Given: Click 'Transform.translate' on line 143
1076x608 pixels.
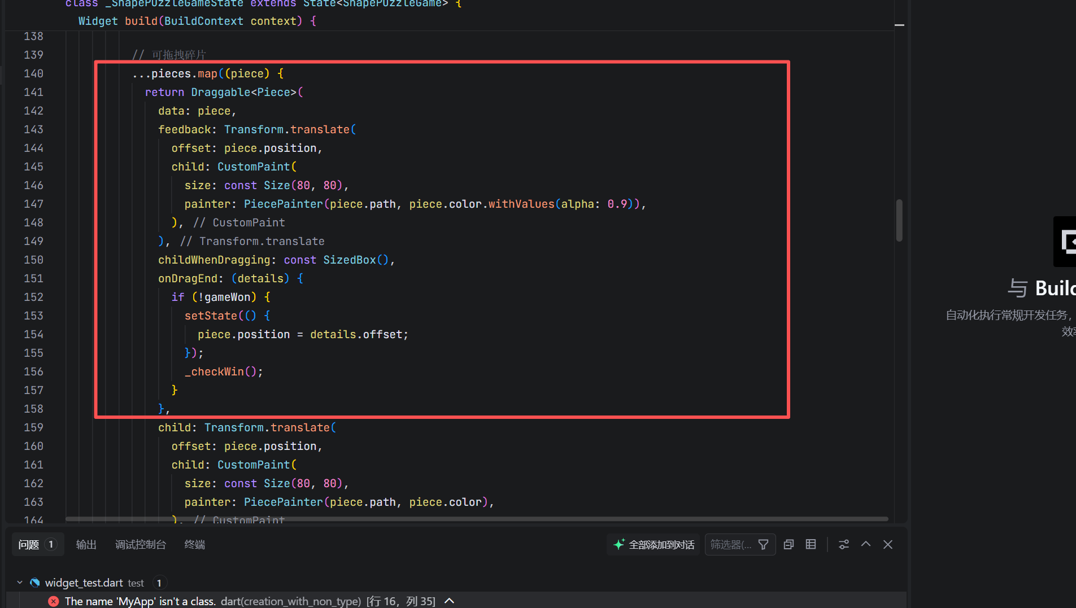Looking at the screenshot, I should pyautogui.click(x=287, y=129).
